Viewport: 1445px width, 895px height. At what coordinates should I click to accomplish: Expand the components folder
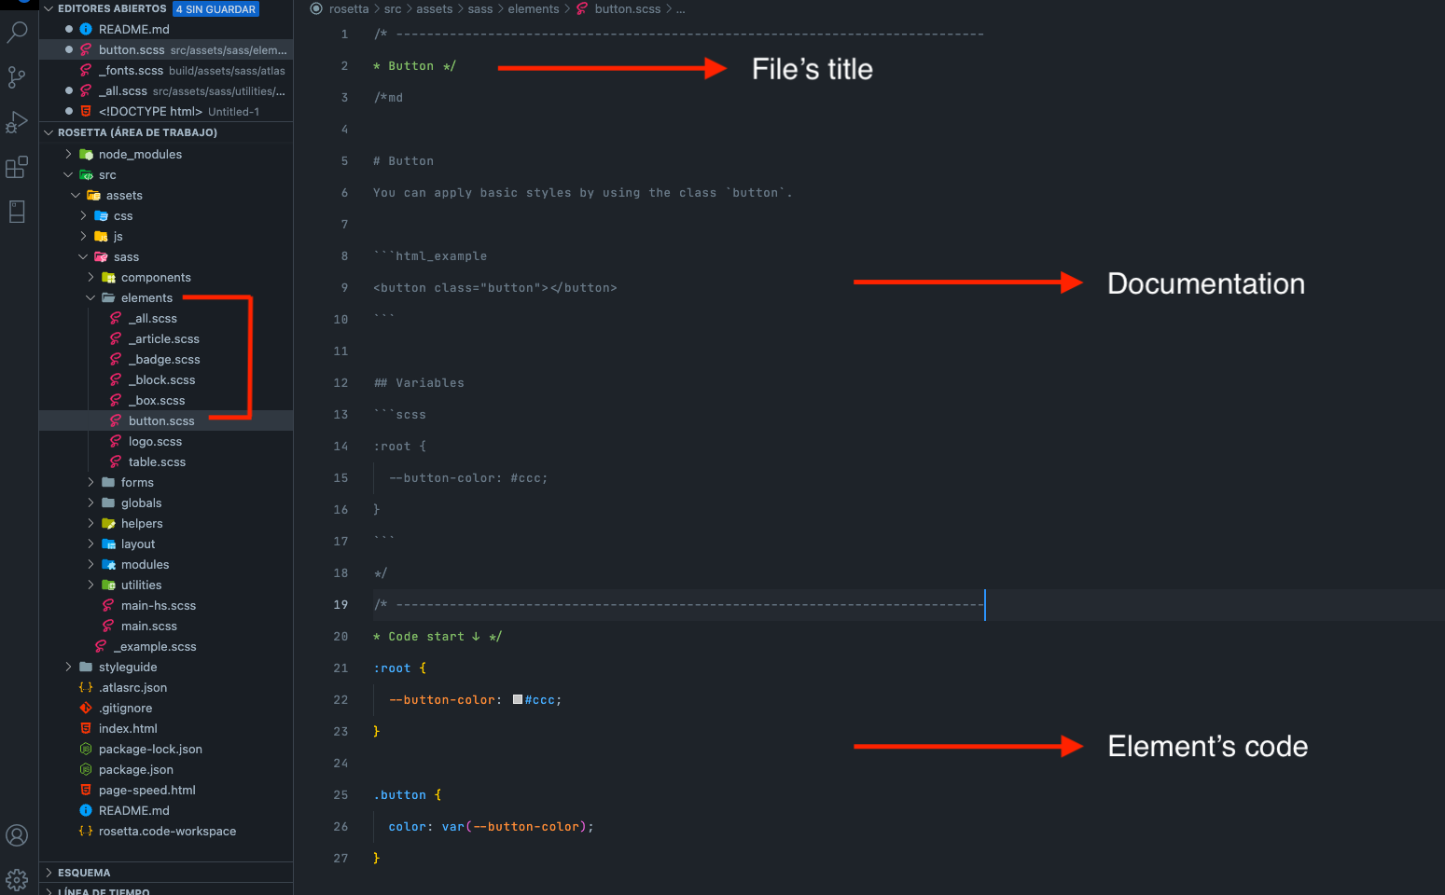pos(90,278)
